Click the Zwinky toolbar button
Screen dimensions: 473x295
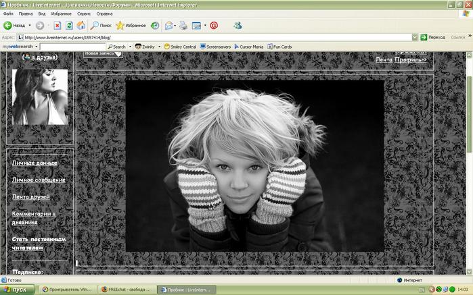tap(145, 47)
